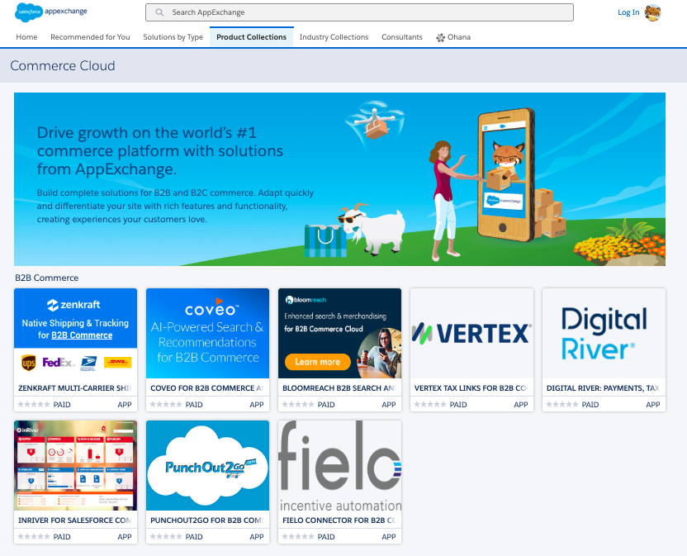The image size is (687, 556).
Task: Click Fielo Connector for B2B title
Action: click(339, 520)
